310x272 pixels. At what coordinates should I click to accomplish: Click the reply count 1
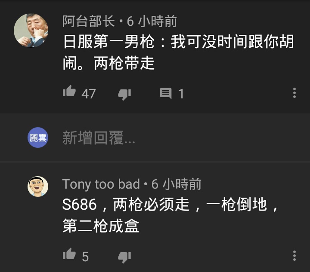pos(181,94)
